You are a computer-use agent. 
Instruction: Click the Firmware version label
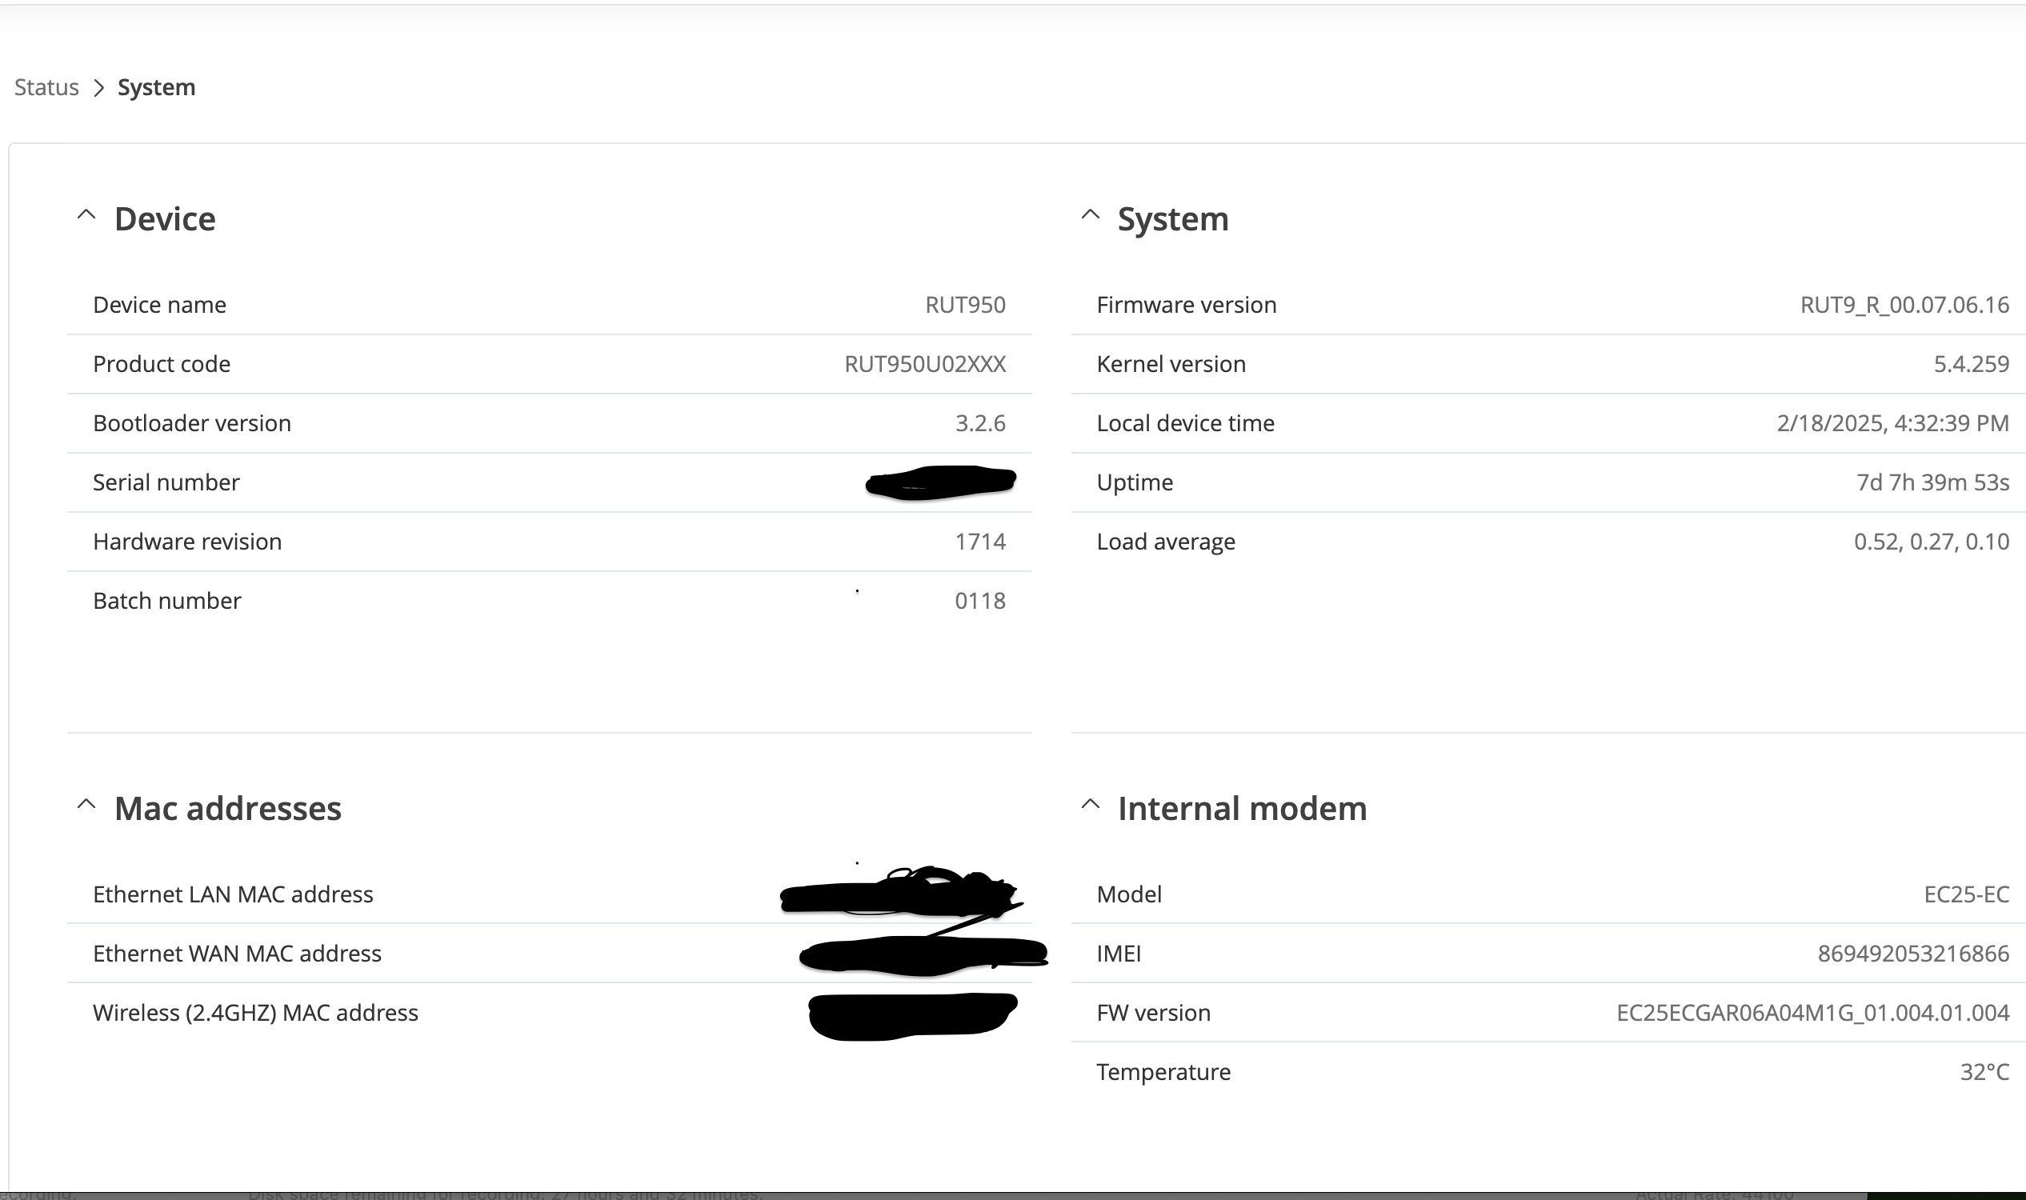1187,305
